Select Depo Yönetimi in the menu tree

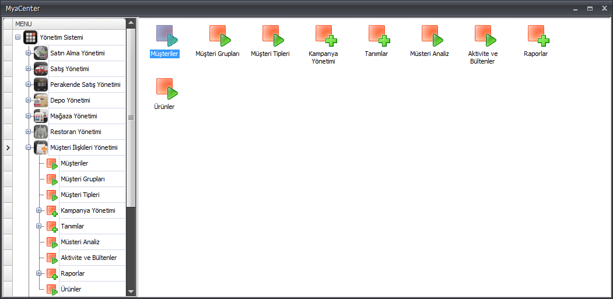click(70, 100)
